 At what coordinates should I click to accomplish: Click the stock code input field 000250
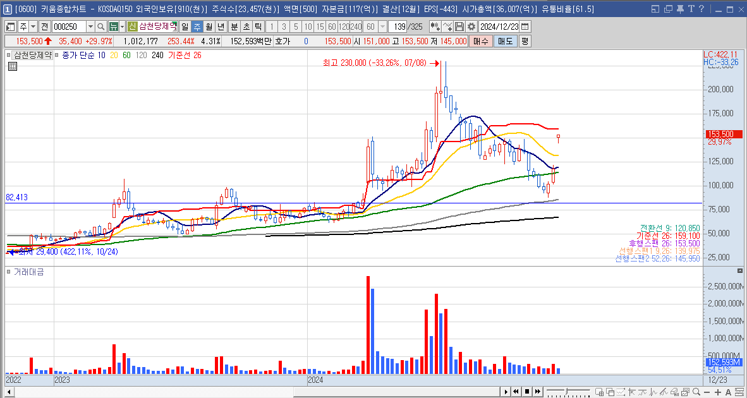69,27
